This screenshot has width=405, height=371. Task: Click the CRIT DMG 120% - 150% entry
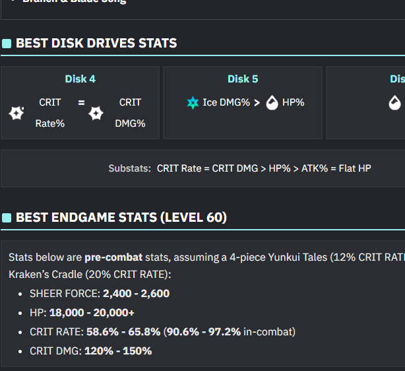91,351
